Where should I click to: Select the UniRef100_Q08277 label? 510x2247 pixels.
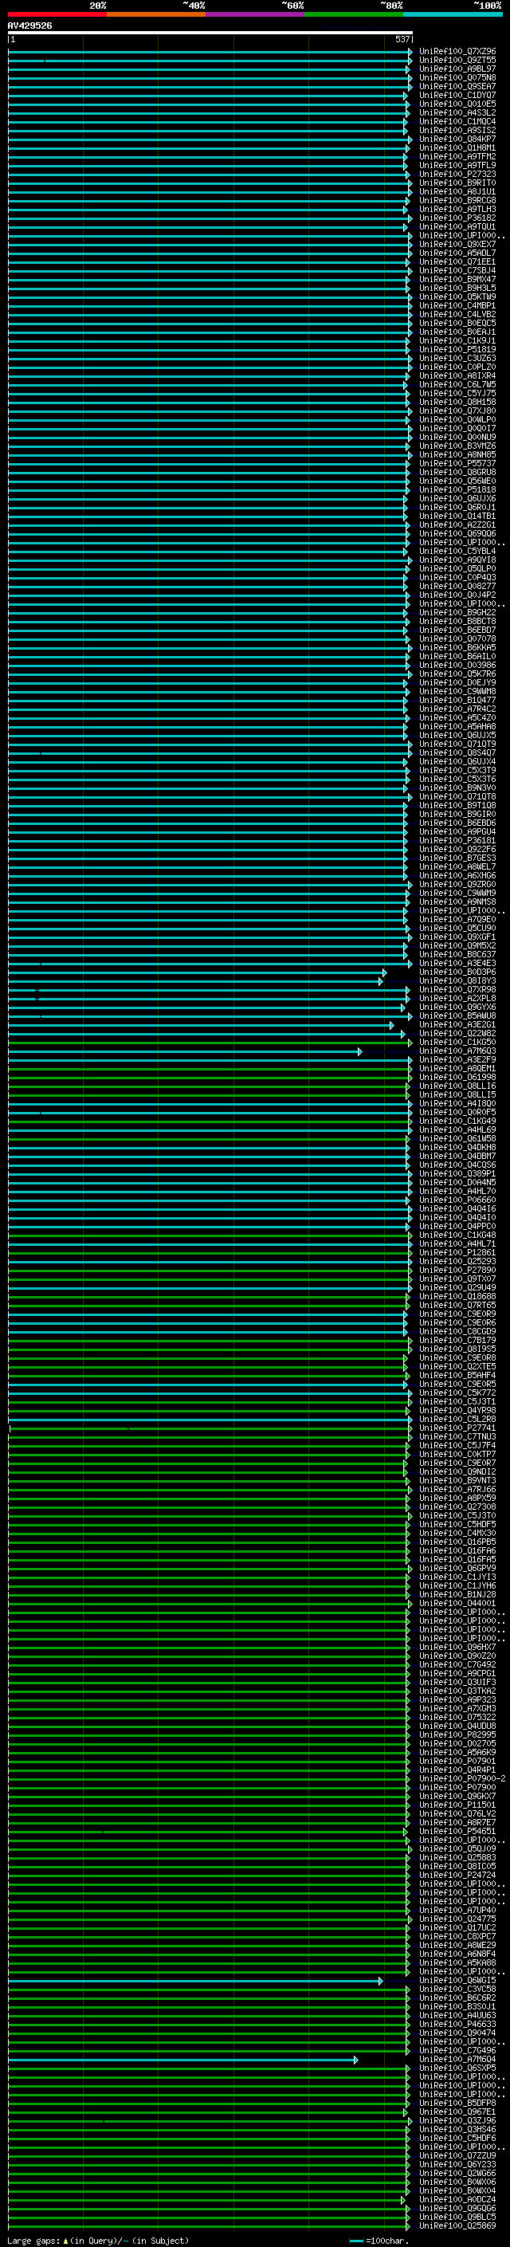[457, 586]
